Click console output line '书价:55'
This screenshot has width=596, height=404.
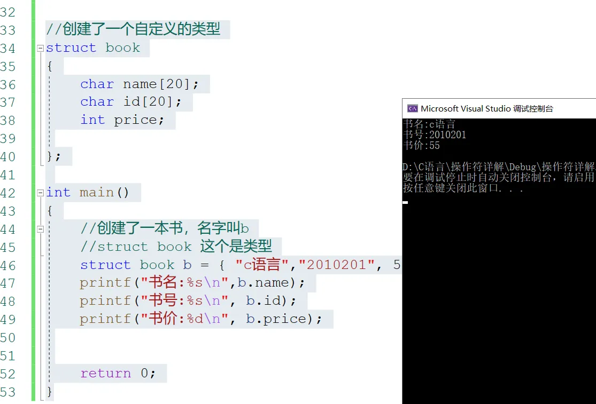click(421, 145)
